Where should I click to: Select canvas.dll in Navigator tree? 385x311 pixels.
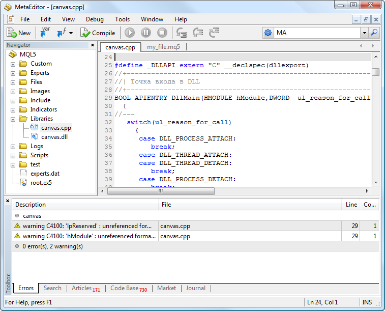coord(54,137)
